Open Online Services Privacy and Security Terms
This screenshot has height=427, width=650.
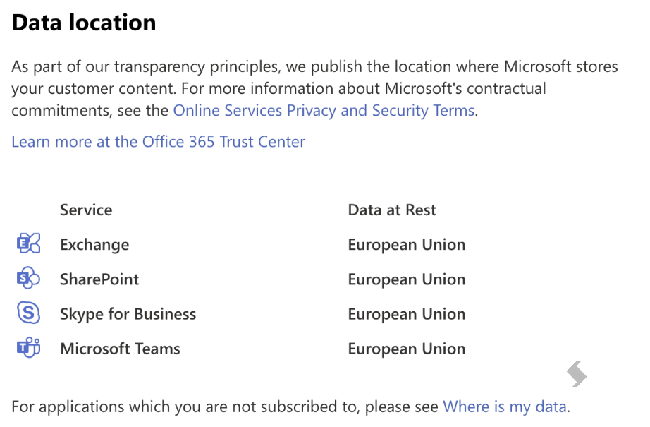point(324,111)
